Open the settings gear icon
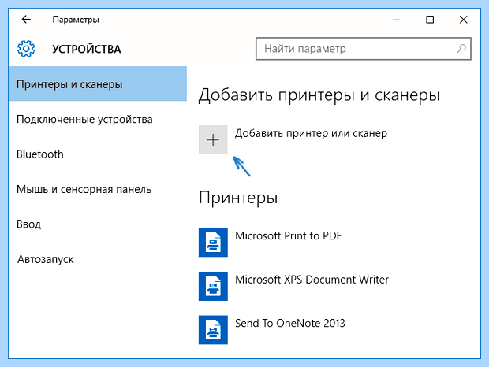The image size is (489, 367). 26,49
